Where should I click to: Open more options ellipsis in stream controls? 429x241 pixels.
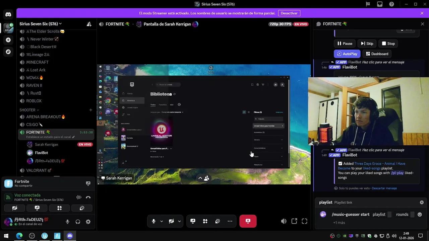coord(230,221)
